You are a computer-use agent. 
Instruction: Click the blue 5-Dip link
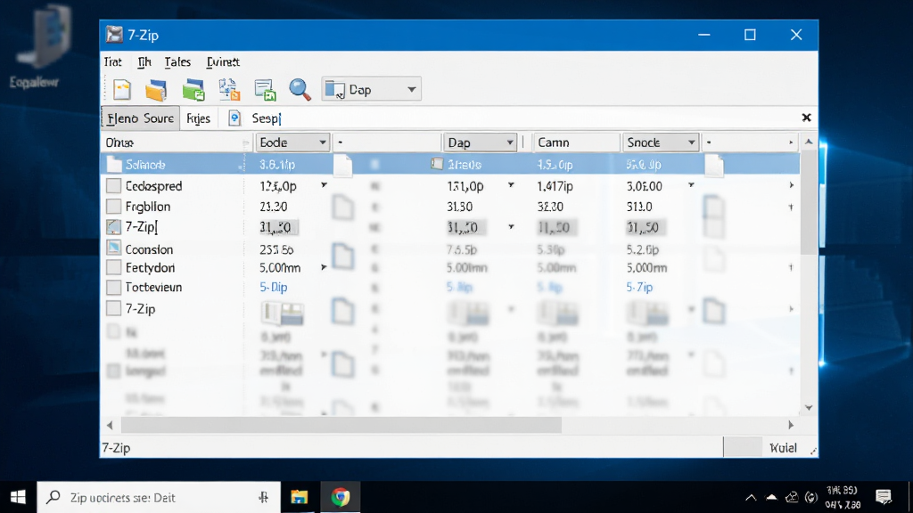pyautogui.click(x=274, y=288)
